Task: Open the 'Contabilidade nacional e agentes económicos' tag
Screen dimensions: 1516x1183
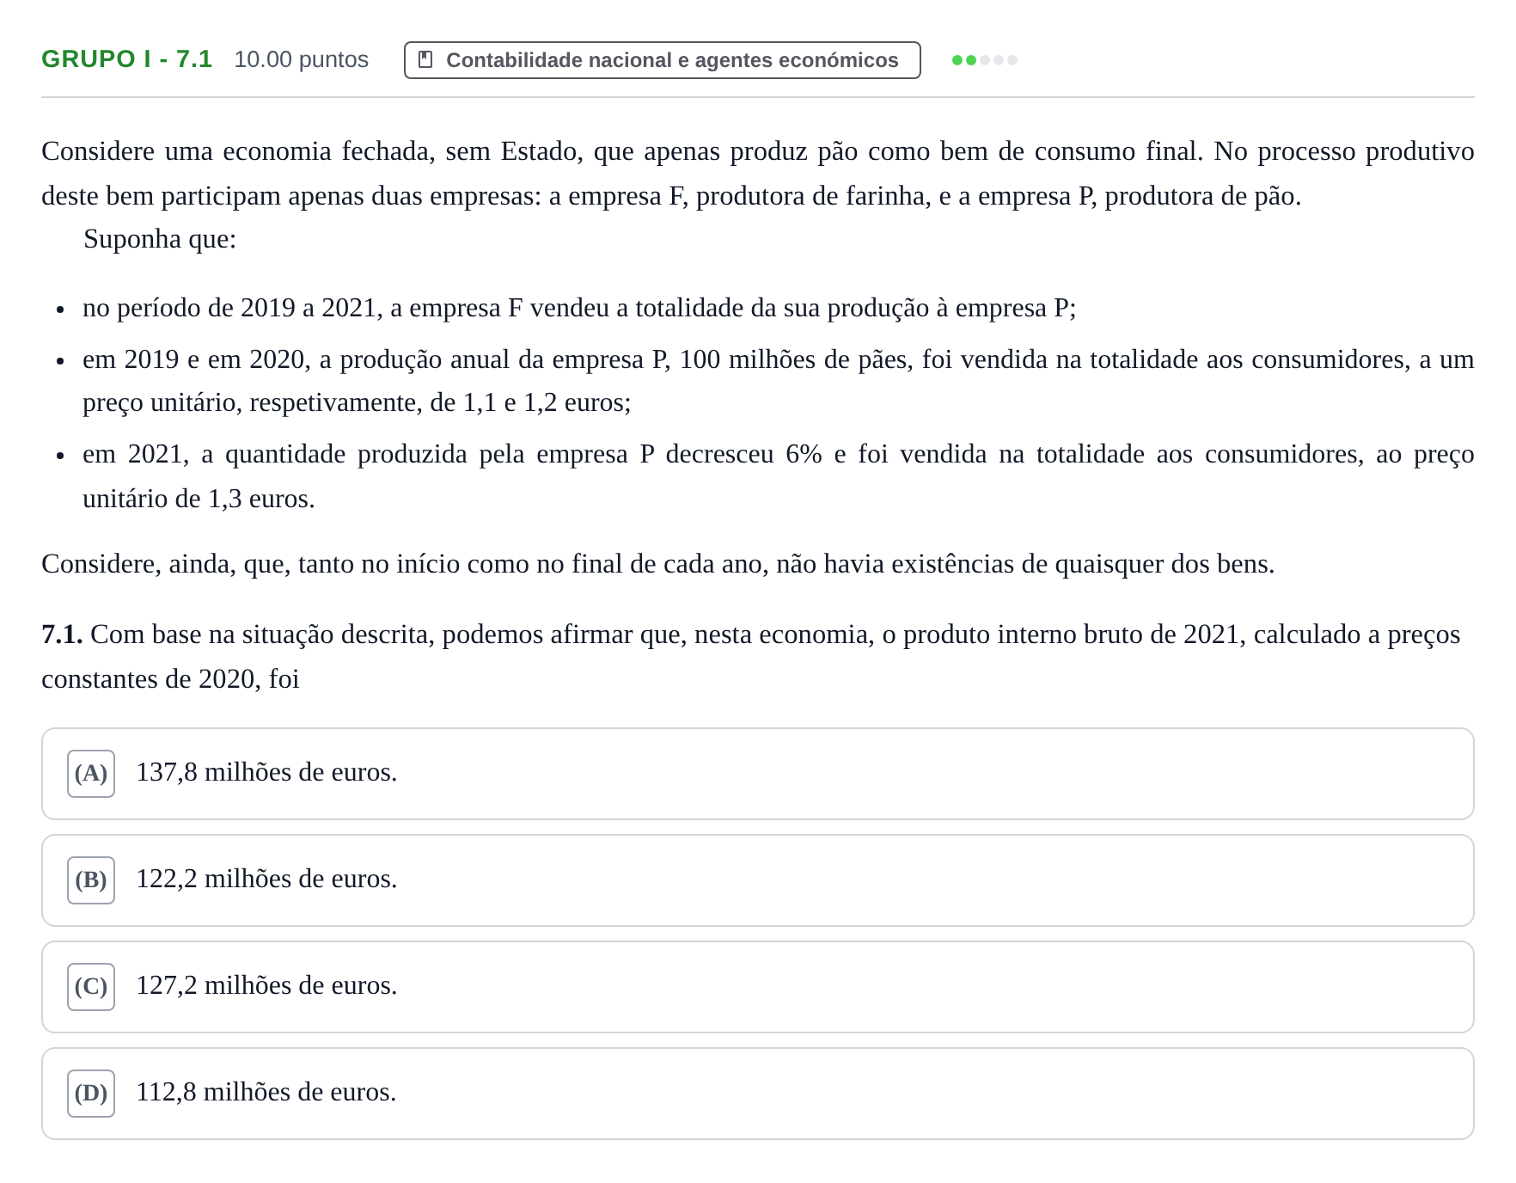Action: point(663,60)
